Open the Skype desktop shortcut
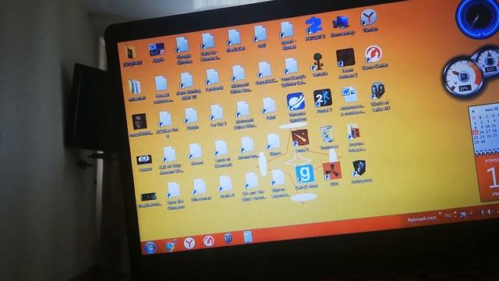 click(274, 144)
